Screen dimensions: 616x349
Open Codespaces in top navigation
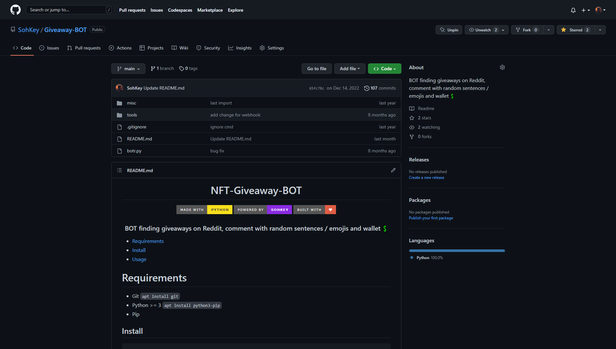coord(180,10)
